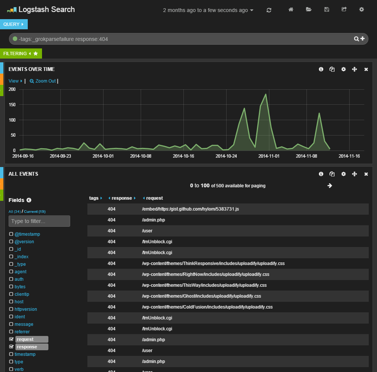
Task: Click the add query plus icon
Action: [x=362, y=39]
